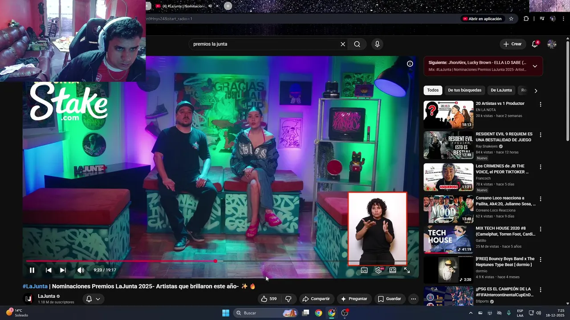Show hidden system tray icons
This screenshot has height=320, width=570.
tap(471, 313)
